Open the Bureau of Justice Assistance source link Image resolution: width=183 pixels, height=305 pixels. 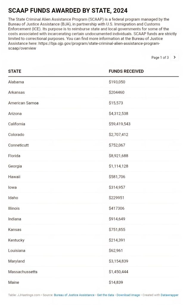pos(74,295)
